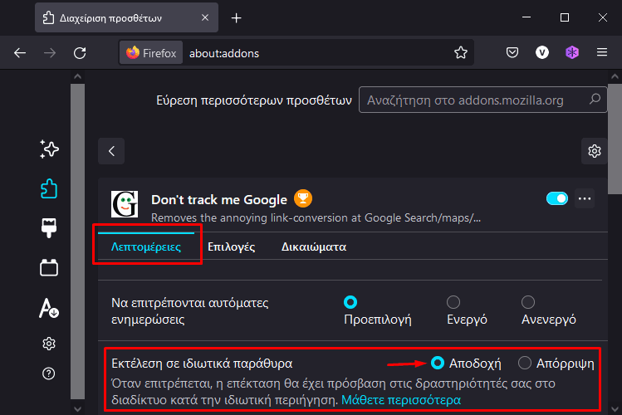Open the add-ons support help icon

49,373
